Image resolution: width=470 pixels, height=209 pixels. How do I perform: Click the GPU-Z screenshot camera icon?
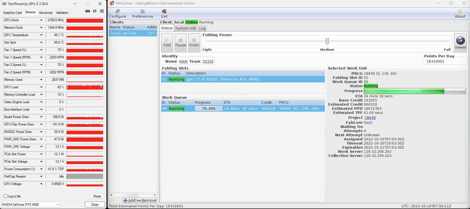88,11
